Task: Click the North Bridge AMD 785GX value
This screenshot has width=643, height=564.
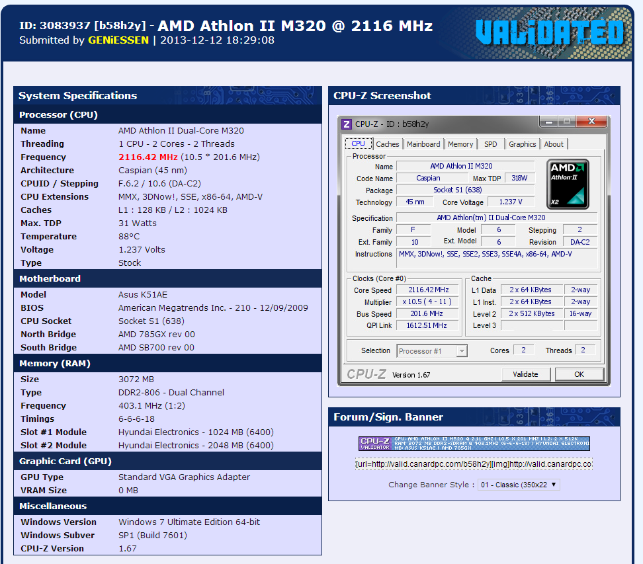Action: [157, 335]
